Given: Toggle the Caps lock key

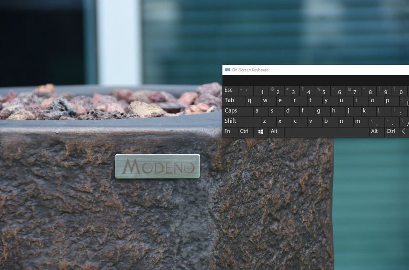Looking at the screenshot, I should click(x=237, y=111).
